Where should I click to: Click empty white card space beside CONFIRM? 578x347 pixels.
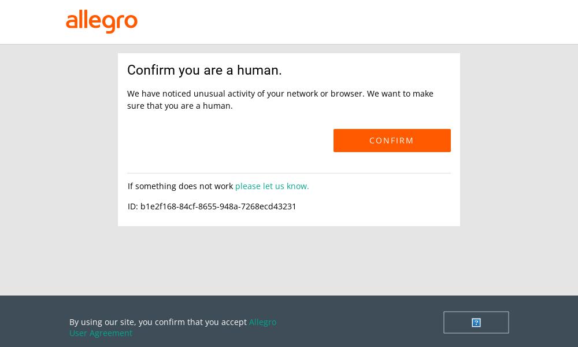pos(228,141)
